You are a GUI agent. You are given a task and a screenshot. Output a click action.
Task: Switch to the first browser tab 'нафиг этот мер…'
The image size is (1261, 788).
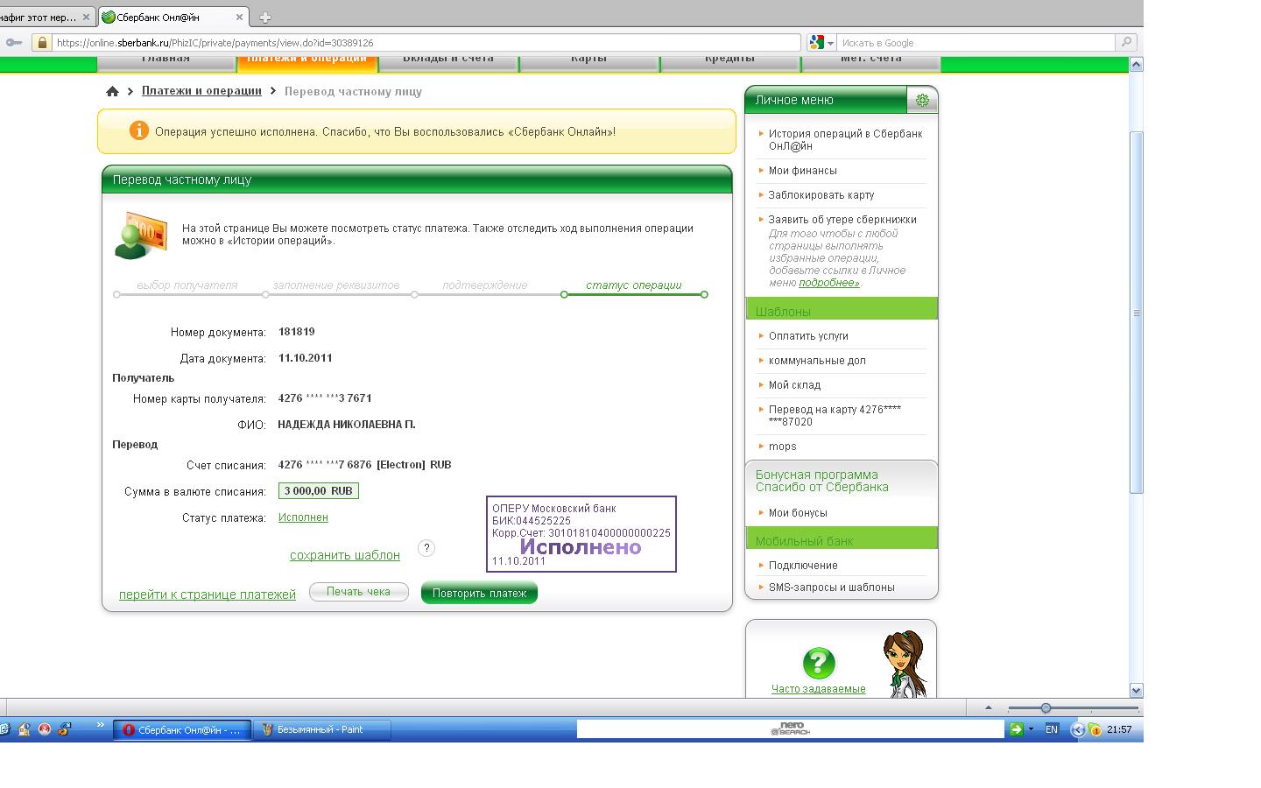(x=47, y=17)
